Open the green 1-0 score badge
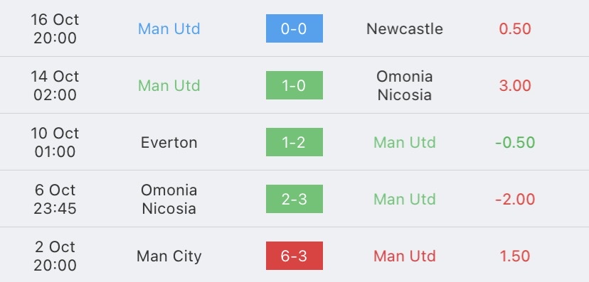 click(x=294, y=85)
